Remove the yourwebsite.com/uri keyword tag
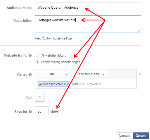 [x=68, y=84]
